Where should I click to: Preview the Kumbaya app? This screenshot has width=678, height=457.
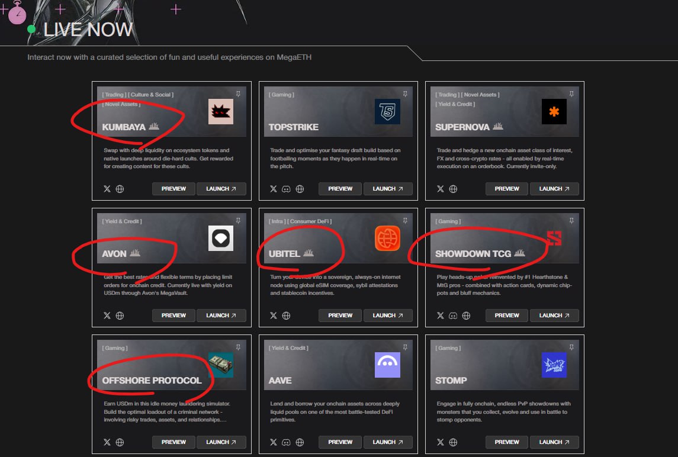[173, 189]
